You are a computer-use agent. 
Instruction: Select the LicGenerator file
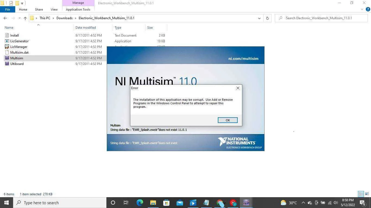pos(19,41)
